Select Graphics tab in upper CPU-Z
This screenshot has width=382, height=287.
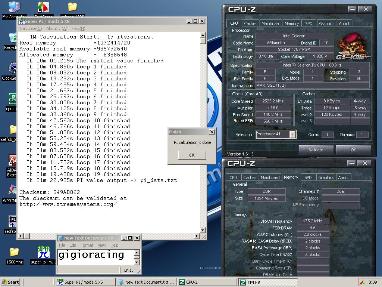pos(326,24)
